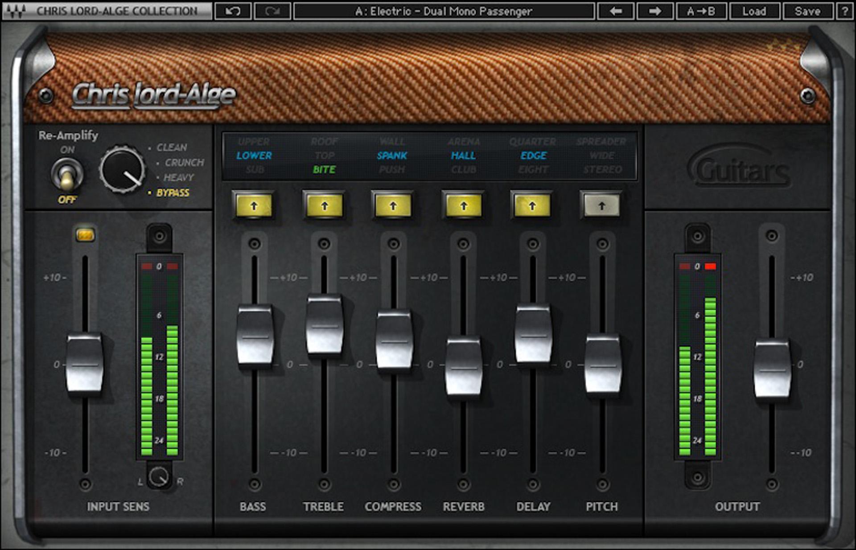Select BITE in the treble mode display

(x=325, y=169)
